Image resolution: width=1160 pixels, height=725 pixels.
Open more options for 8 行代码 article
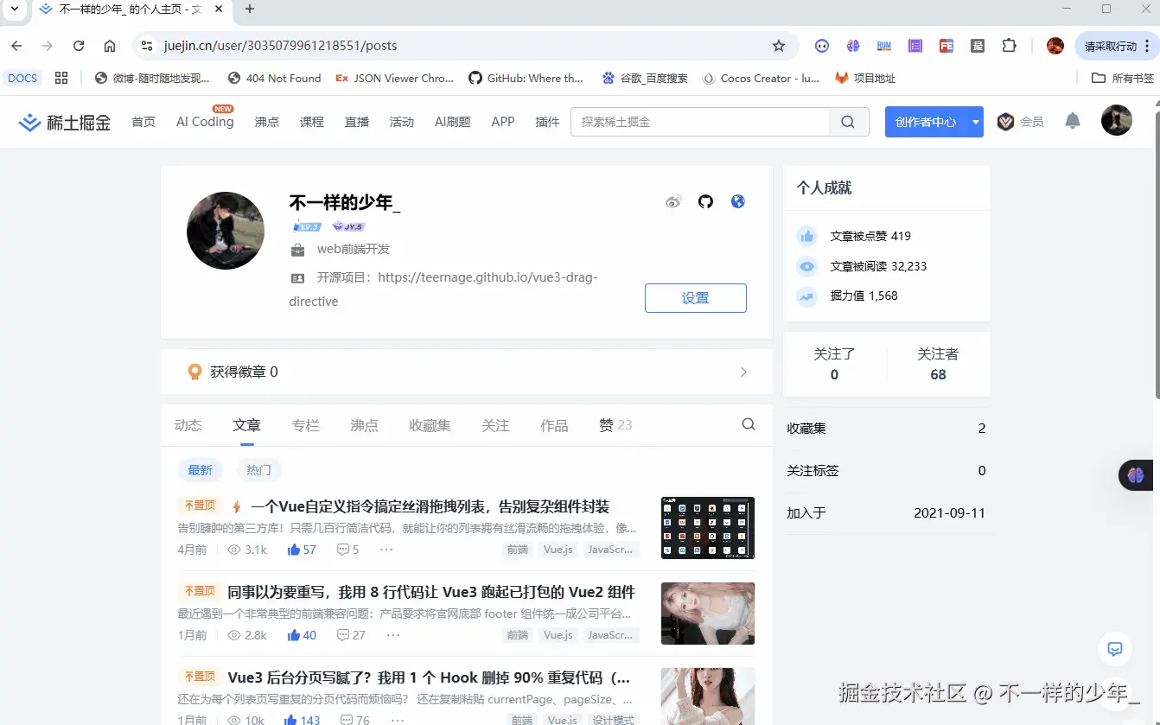click(393, 635)
